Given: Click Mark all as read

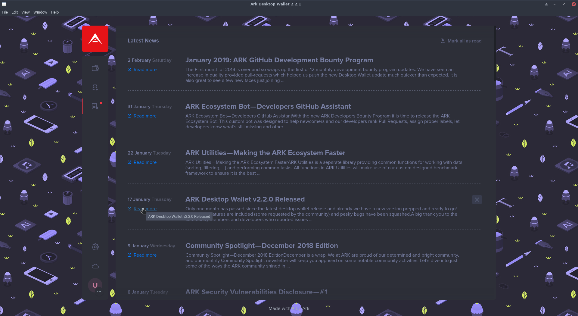Looking at the screenshot, I should [465, 41].
